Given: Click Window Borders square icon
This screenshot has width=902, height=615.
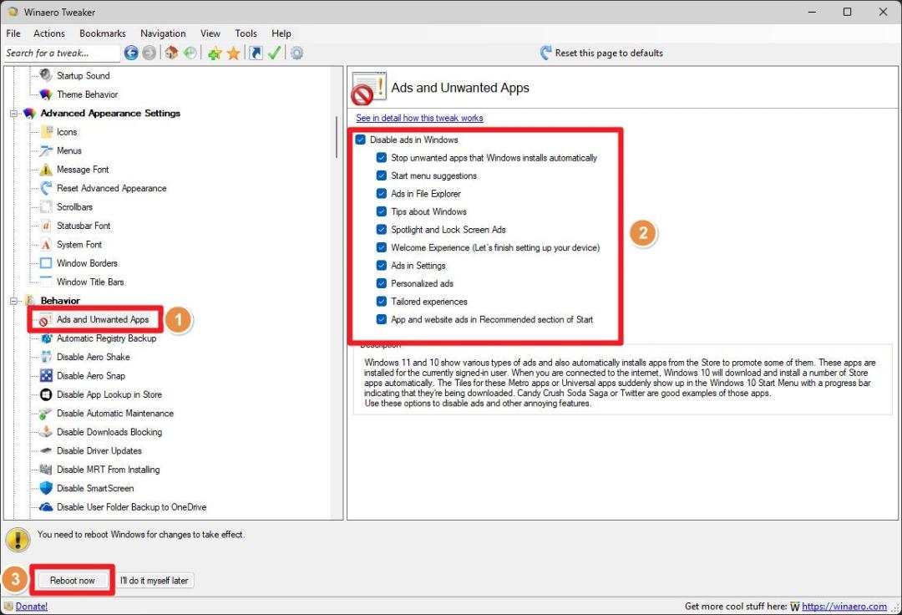Looking at the screenshot, I should pos(45,263).
